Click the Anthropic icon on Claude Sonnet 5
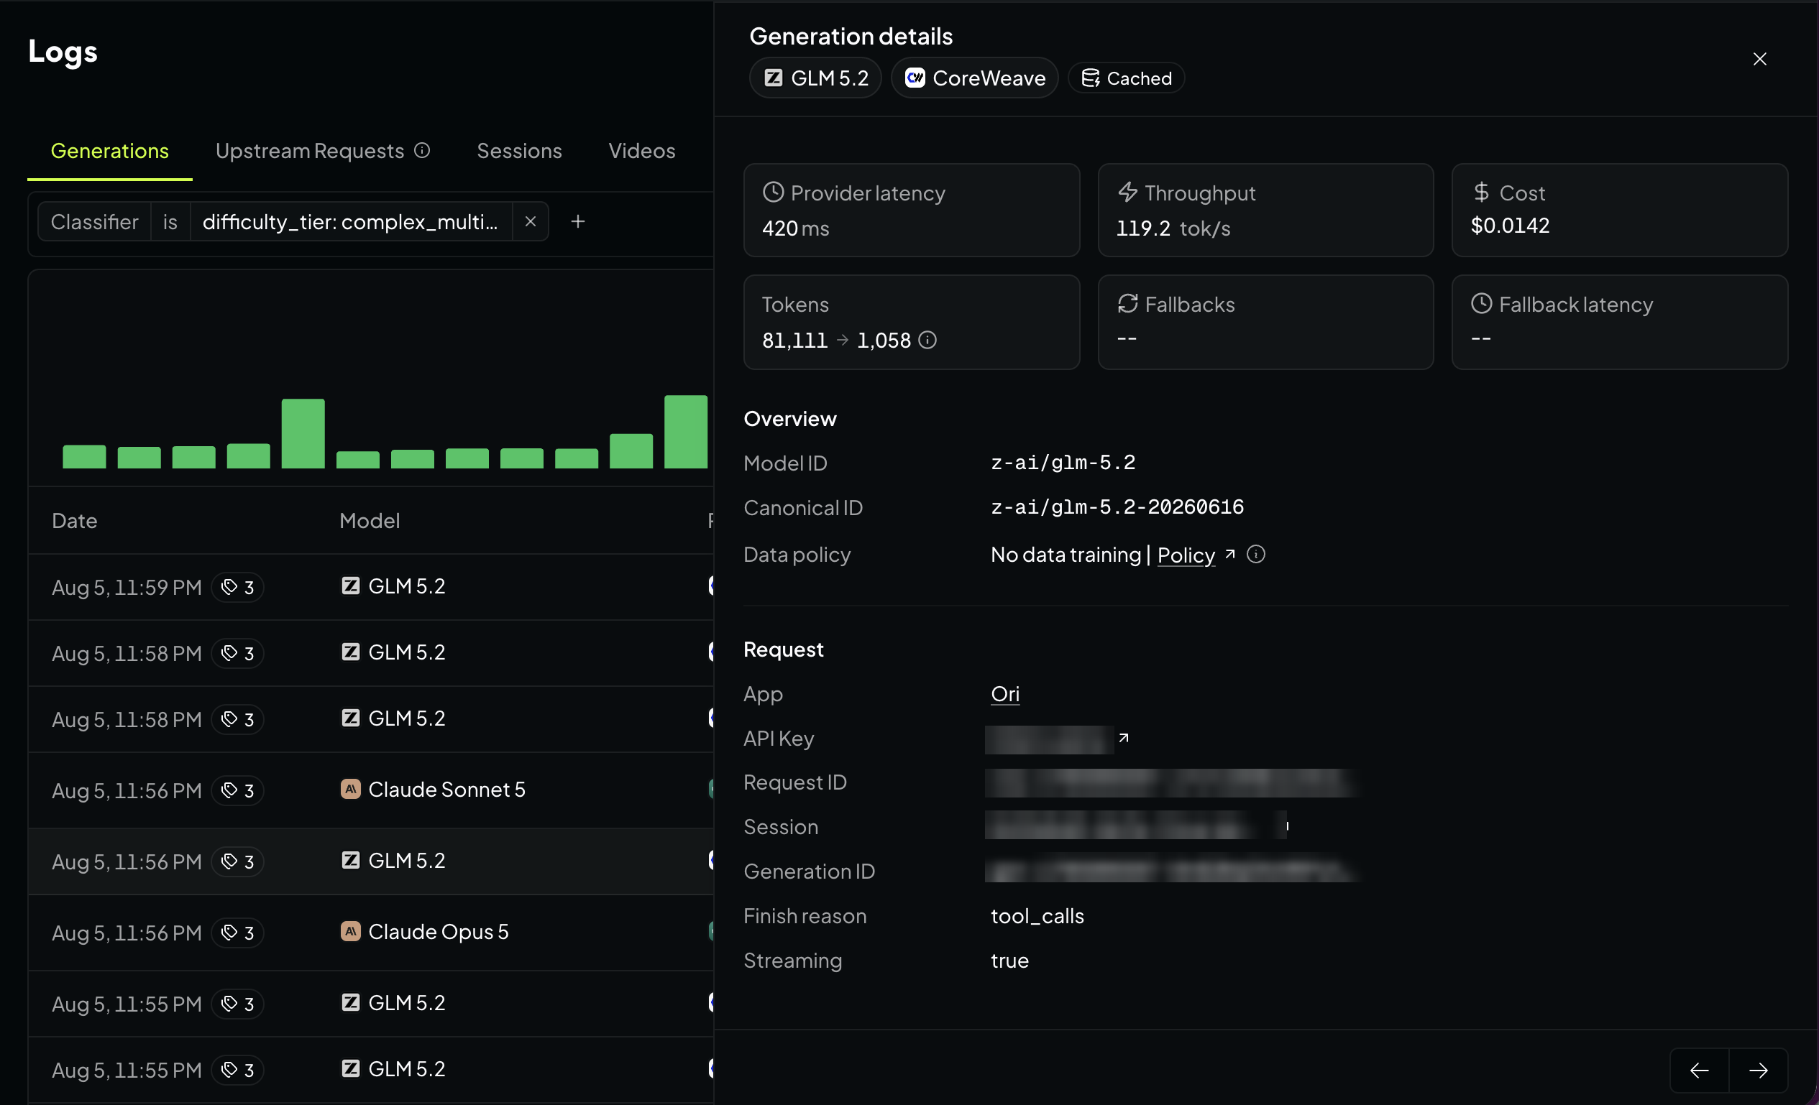The width and height of the screenshot is (1819, 1105). 350,790
